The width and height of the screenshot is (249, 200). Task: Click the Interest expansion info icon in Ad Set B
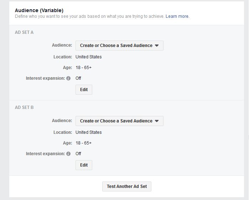point(68,154)
